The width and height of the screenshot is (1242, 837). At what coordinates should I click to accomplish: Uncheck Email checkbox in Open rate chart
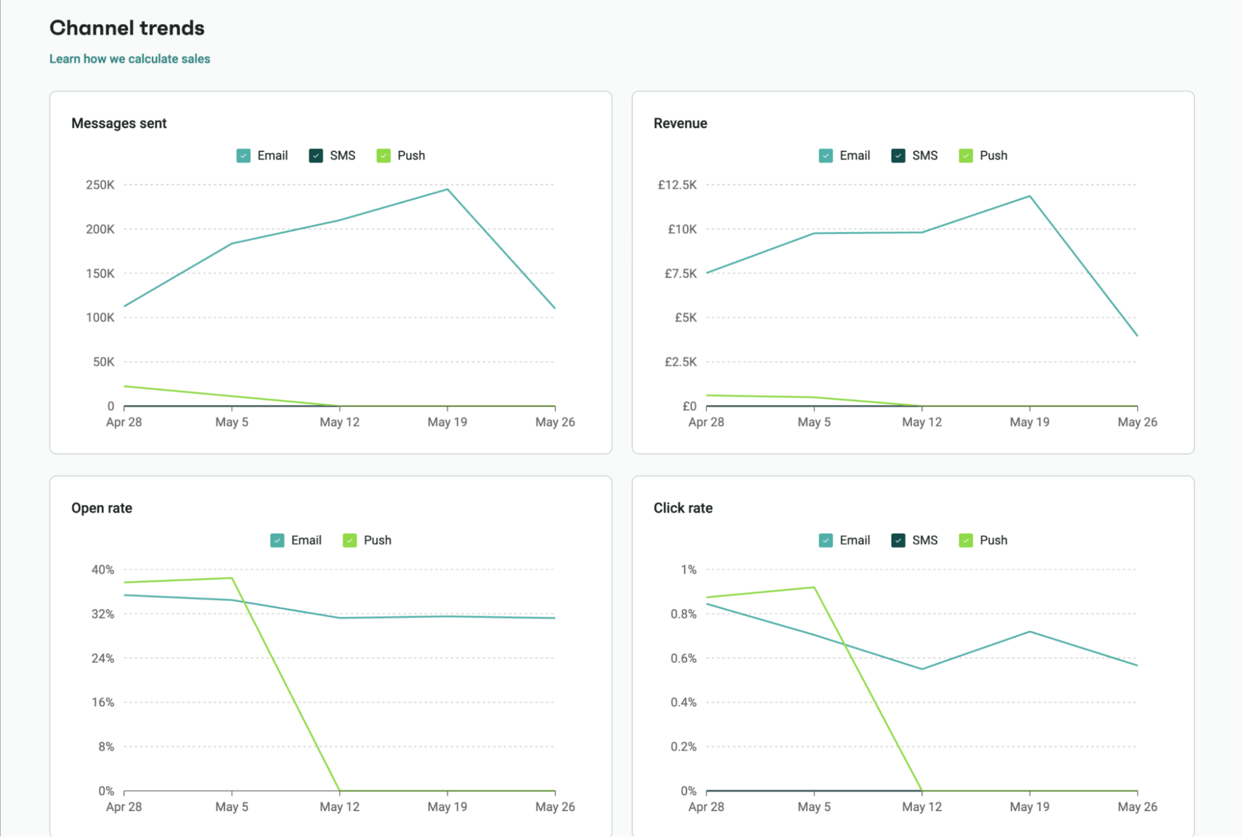click(x=277, y=541)
